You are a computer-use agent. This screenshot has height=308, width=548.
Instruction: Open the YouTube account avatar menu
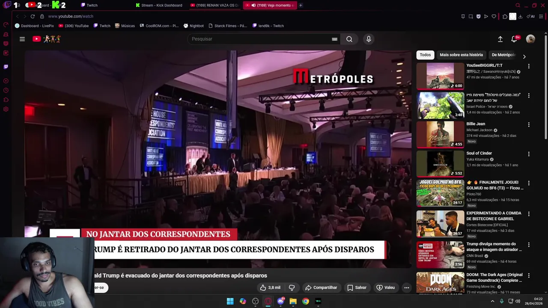[x=530, y=39]
